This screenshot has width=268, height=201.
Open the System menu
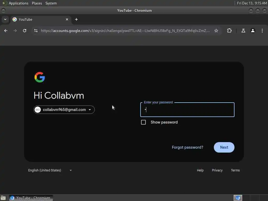click(x=51, y=3)
